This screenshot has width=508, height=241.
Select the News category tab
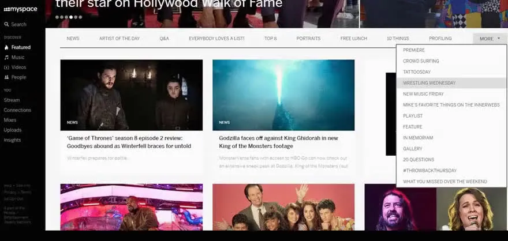[x=73, y=39]
